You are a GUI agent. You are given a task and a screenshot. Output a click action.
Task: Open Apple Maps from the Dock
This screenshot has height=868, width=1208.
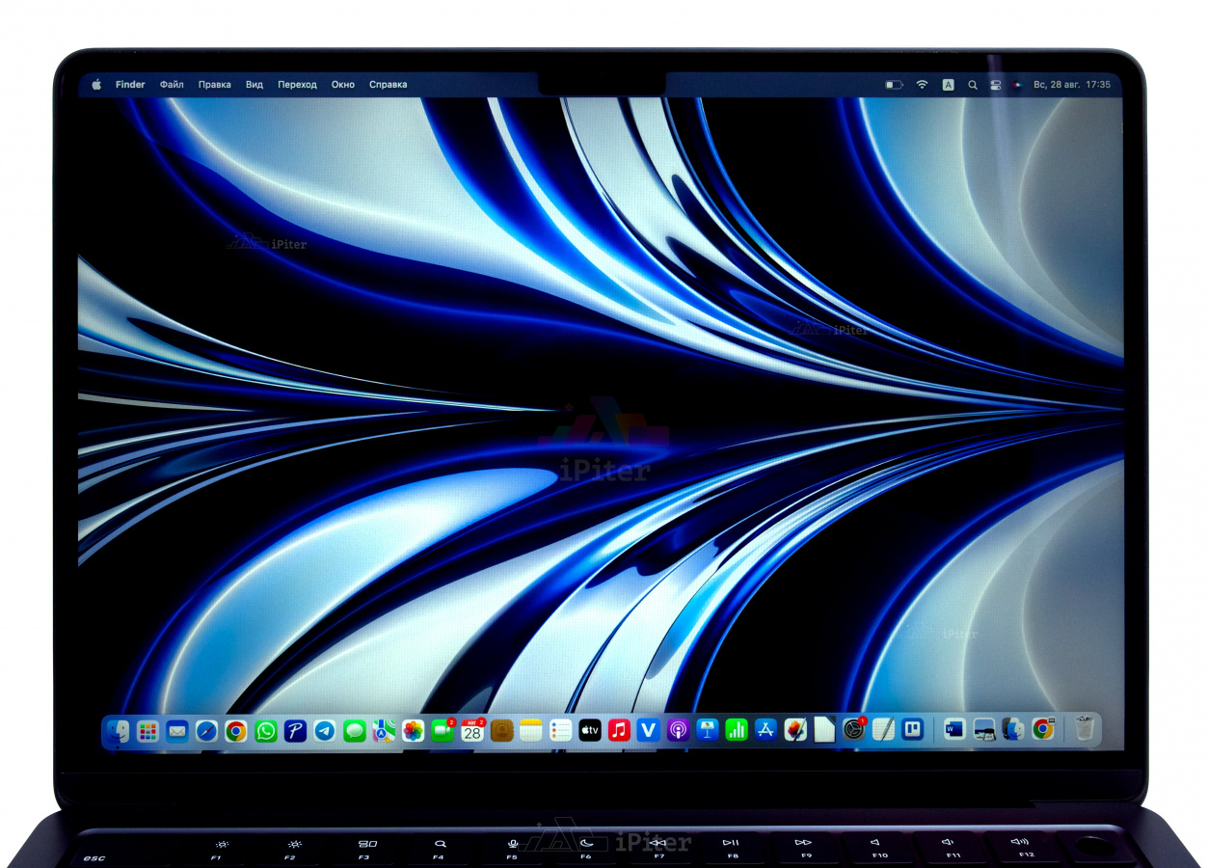(x=384, y=731)
